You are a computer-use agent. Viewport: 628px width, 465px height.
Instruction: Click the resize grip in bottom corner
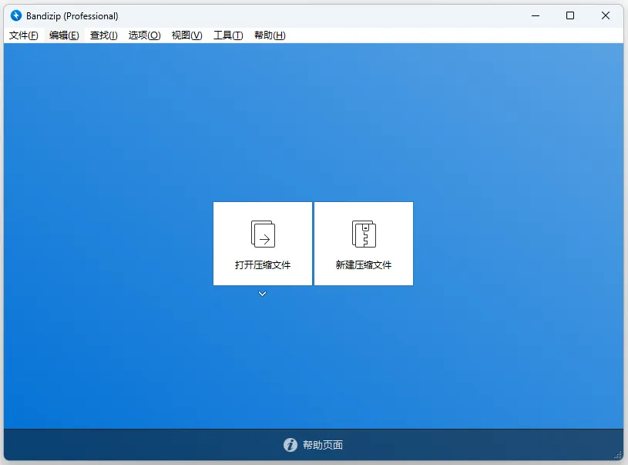tap(618, 454)
